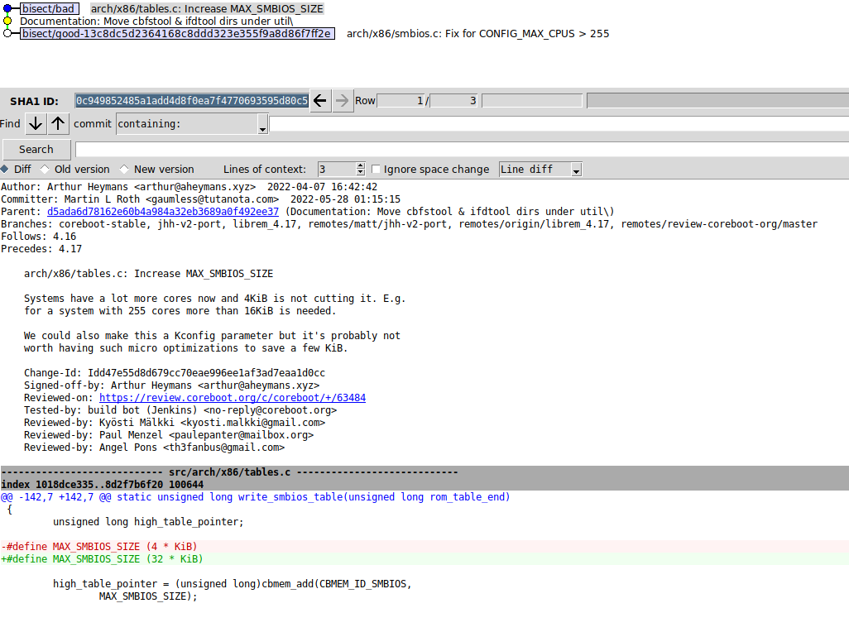Select 'Documentation: Move cbfstool & ifdtool' commit row
This screenshot has height=632, width=849.
click(x=156, y=22)
